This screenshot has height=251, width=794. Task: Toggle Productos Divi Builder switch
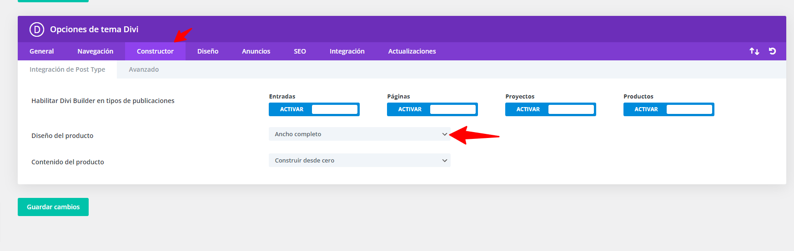pos(669,109)
